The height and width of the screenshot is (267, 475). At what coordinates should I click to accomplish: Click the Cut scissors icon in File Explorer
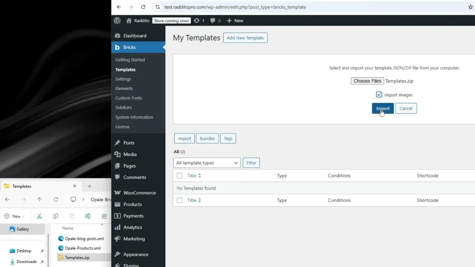click(39, 216)
